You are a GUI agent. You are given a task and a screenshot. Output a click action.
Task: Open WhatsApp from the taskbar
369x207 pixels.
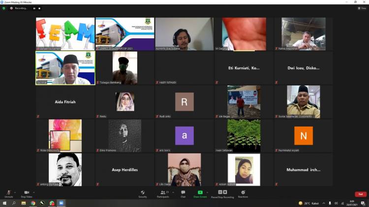pos(52,203)
